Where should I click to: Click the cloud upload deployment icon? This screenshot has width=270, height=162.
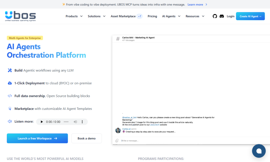point(10,83)
